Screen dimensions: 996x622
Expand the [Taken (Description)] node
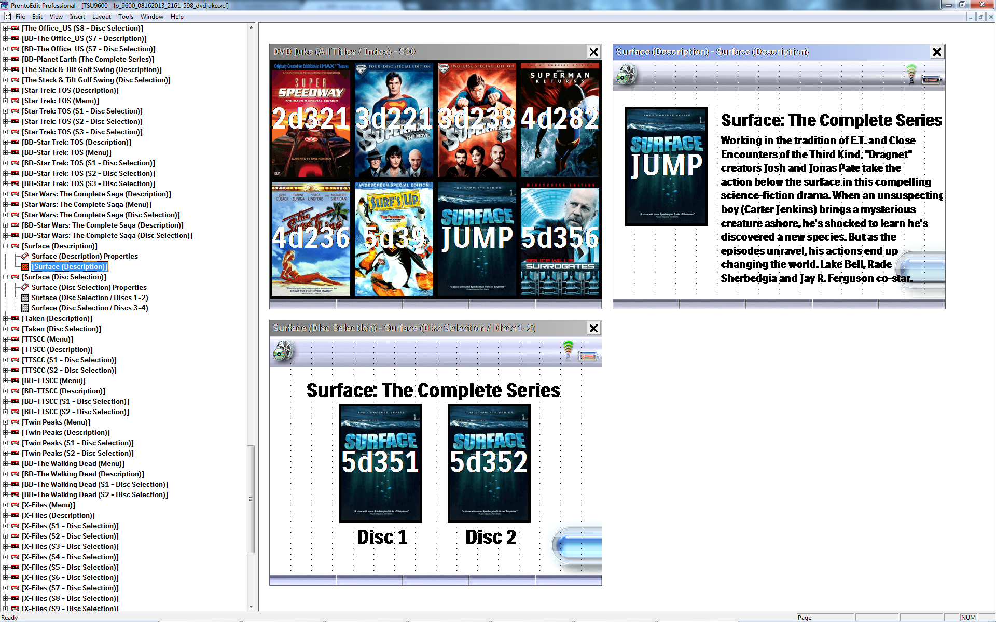5,318
